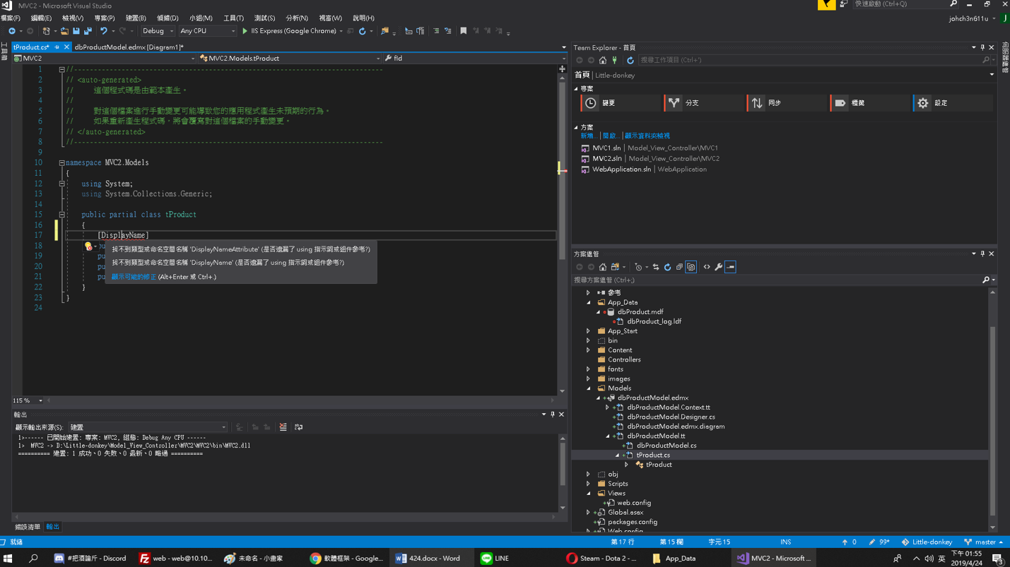Select dbProductModel.Context.tt in Solution Explorer

(x=669, y=407)
